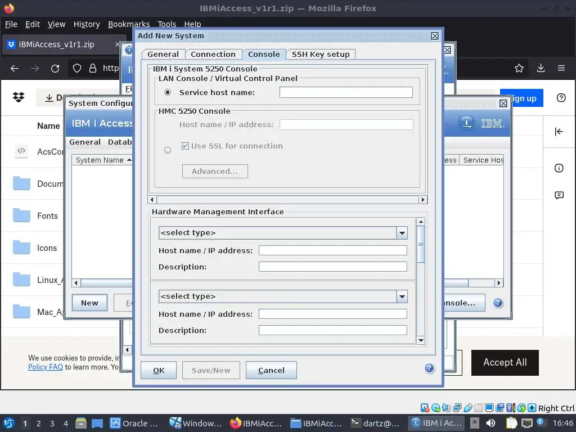The image size is (576, 432).
Task: Click the Fonts folder icon
Action: pyautogui.click(x=21, y=215)
